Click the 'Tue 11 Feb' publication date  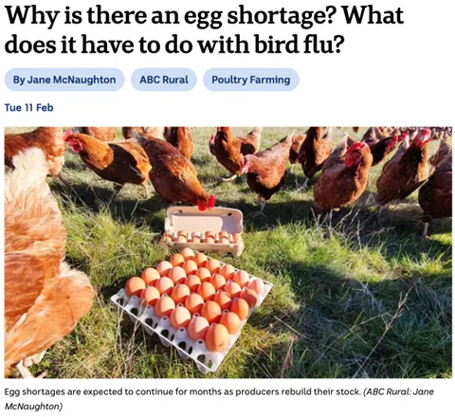(28, 108)
